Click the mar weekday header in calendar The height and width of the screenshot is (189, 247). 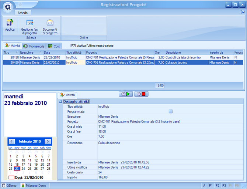click(x=17, y=148)
